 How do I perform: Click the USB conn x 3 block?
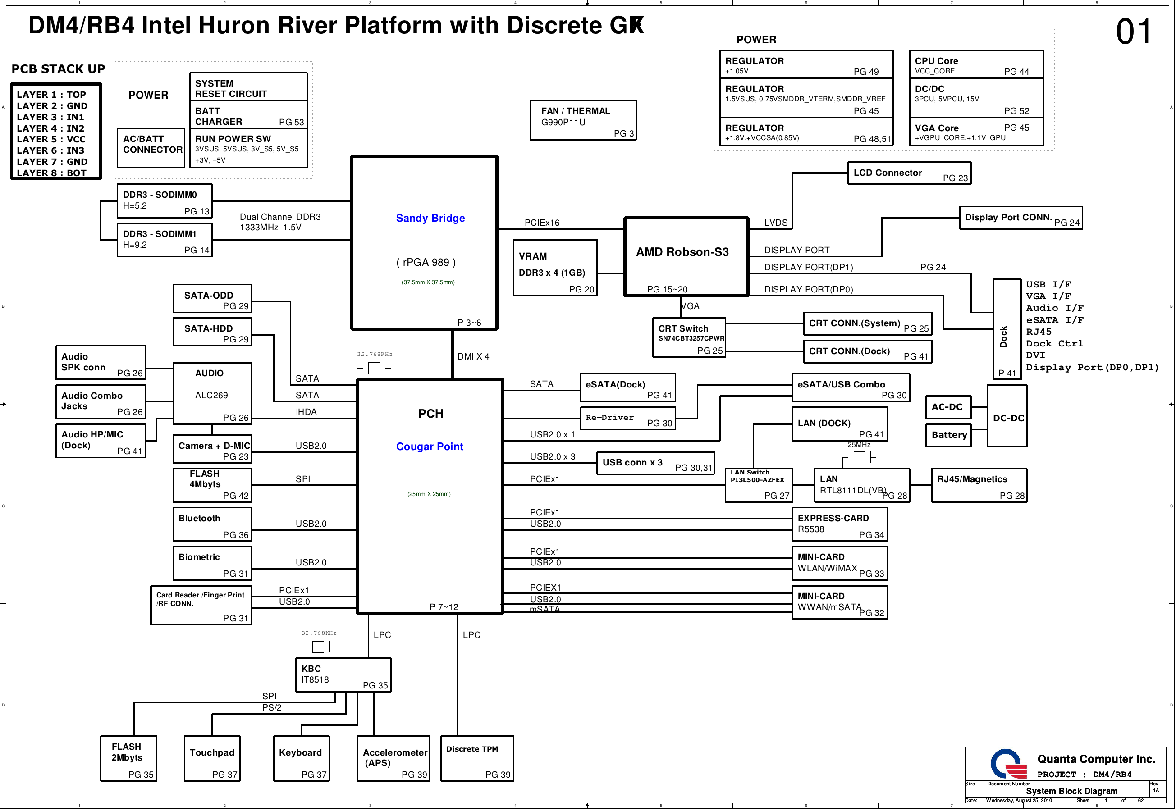pos(655,464)
